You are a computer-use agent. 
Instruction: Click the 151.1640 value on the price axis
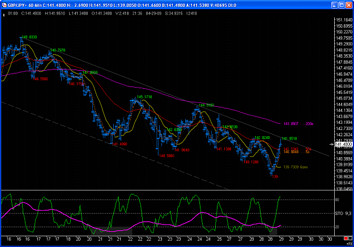click(344, 20)
